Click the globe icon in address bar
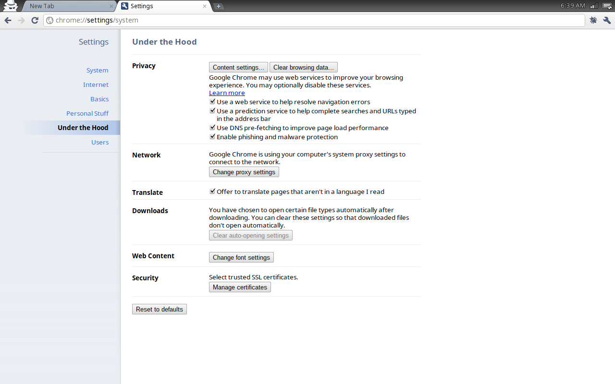Viewport: 615px width, 384px height. click(49, 20)
